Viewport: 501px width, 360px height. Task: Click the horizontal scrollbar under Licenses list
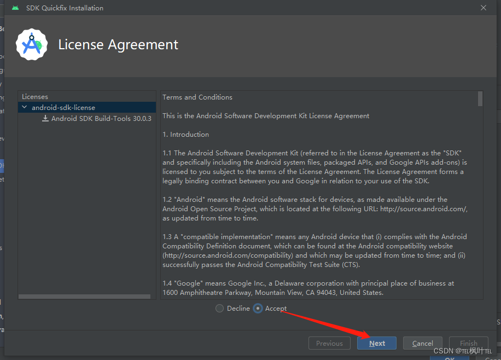(84, 297)
